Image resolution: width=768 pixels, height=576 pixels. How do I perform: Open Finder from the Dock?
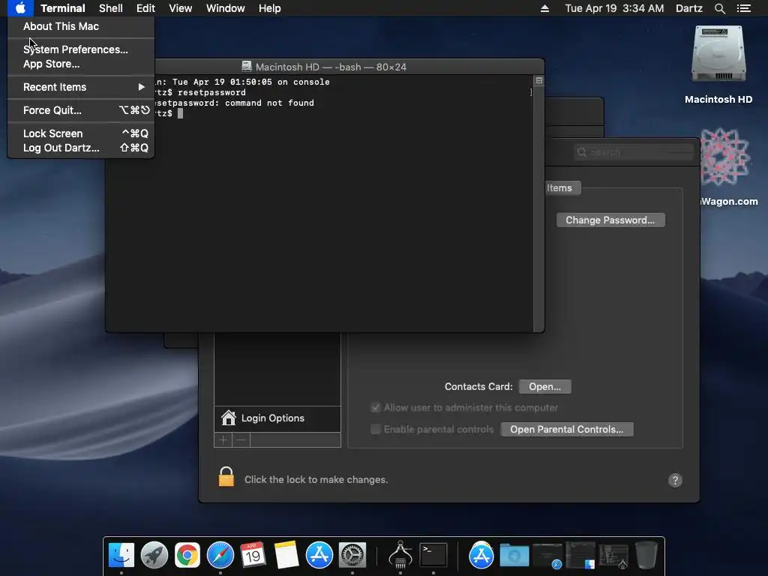(x=121, y=556)
